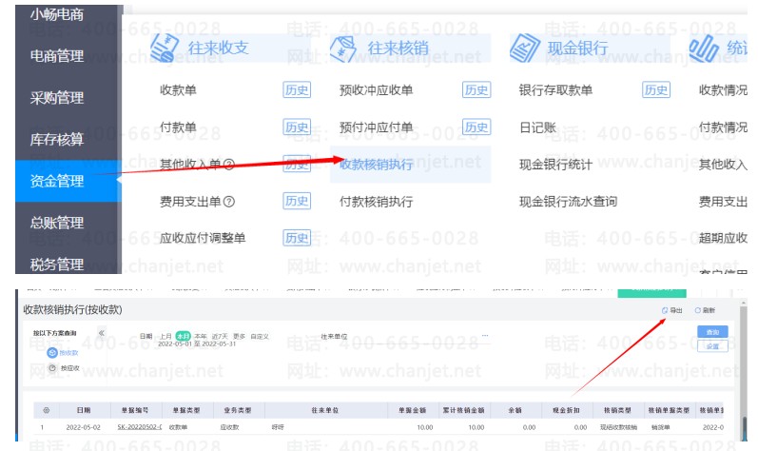Click the 应收款 business type cell
758x451 pixels.
(229, 427)
